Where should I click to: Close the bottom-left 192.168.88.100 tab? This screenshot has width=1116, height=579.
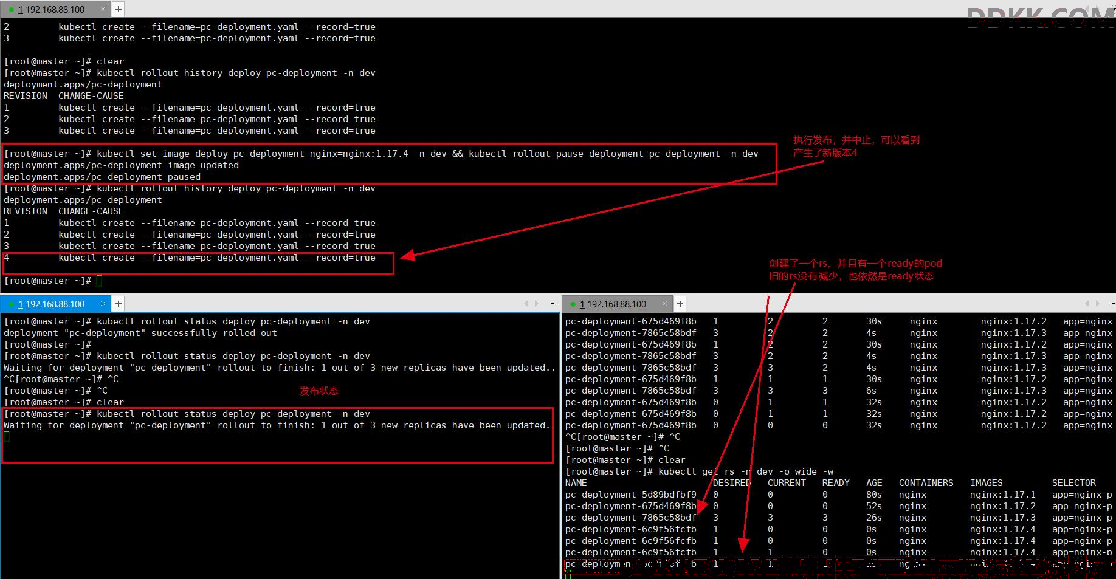coord(103,303)
